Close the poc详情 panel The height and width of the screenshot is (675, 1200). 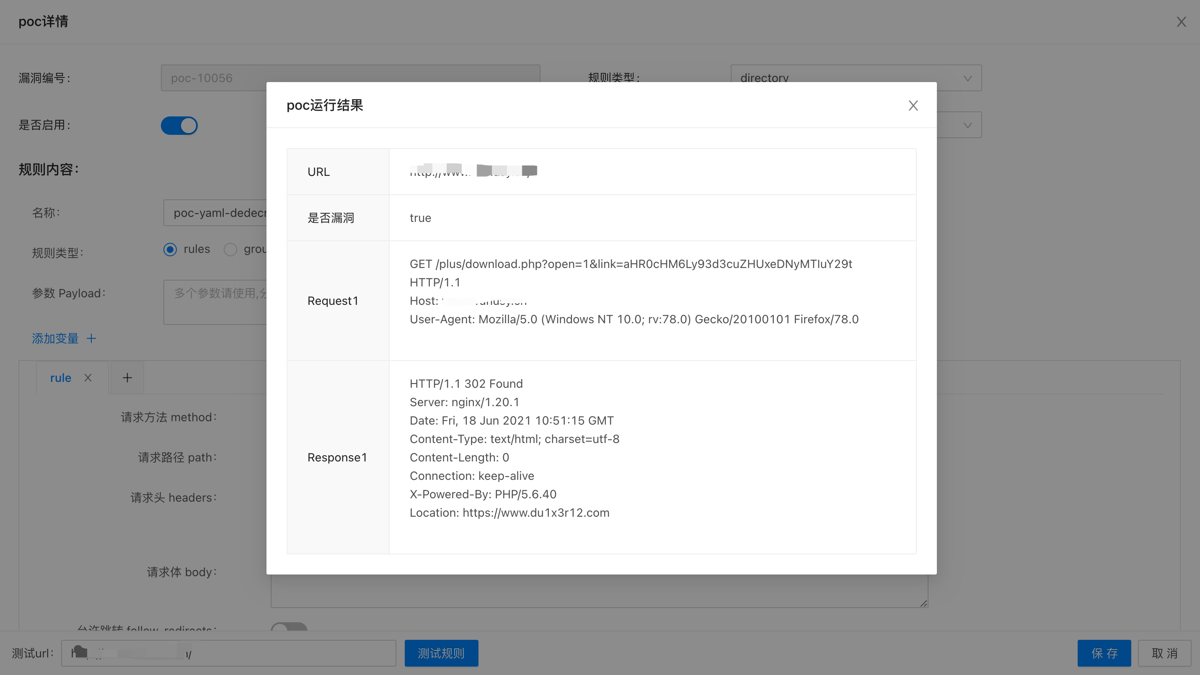pyautogui.click(x=1181, y=22)
